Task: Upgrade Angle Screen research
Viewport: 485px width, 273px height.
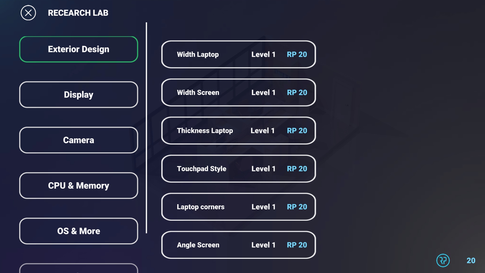Action: [238, 245]
